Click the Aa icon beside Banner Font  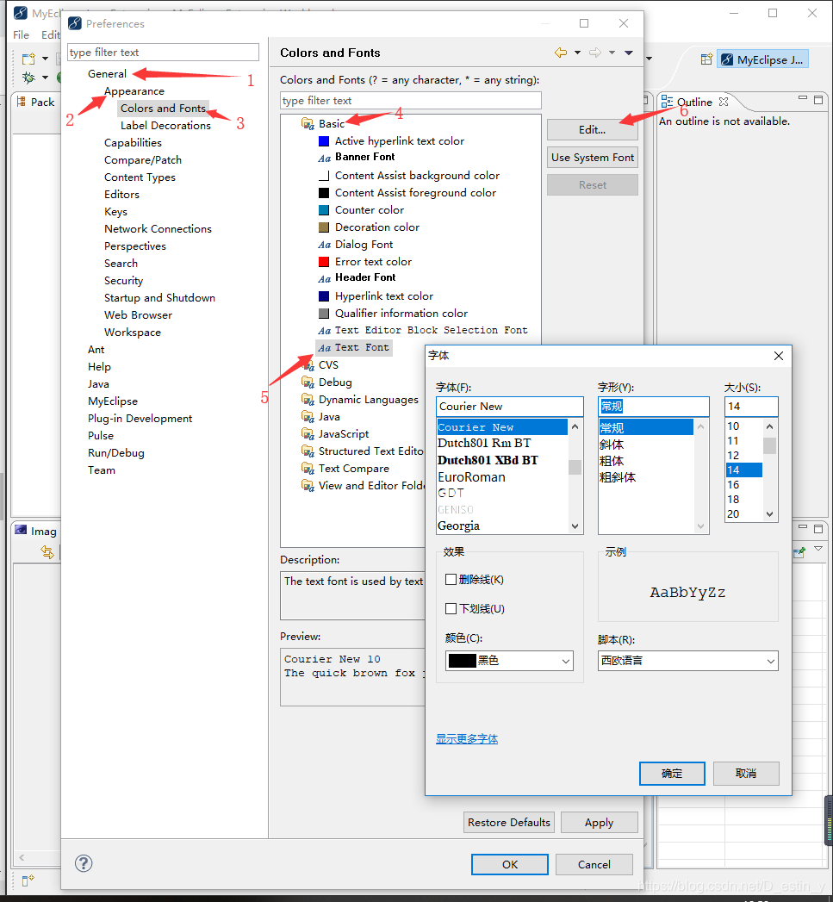point(325,159)
